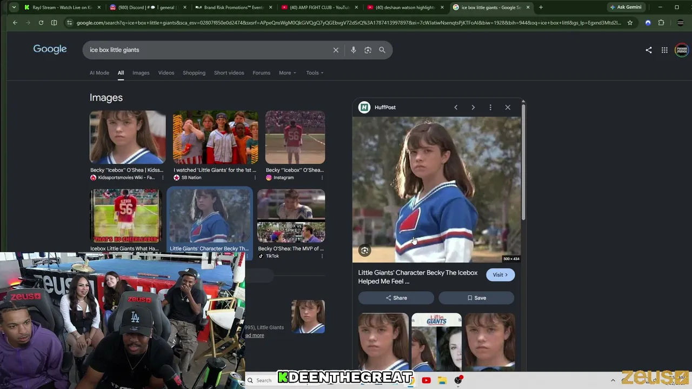Switch to Videos results tab

166,73
